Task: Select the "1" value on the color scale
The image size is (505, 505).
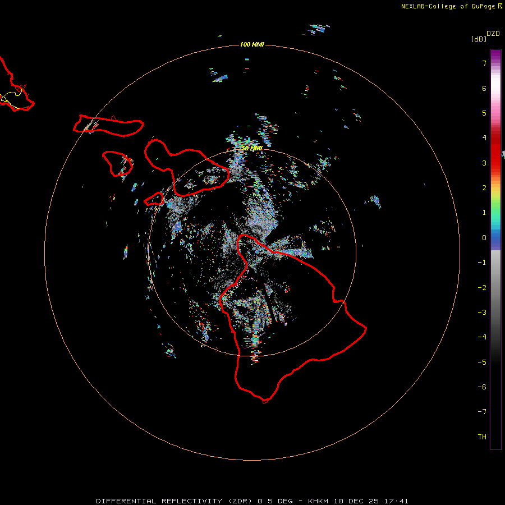Action: pos(484,213)
